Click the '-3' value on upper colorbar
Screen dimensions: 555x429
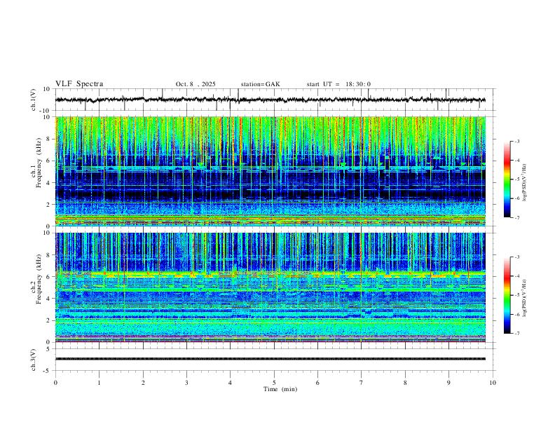pyautogui.click(x=517, y=141)
